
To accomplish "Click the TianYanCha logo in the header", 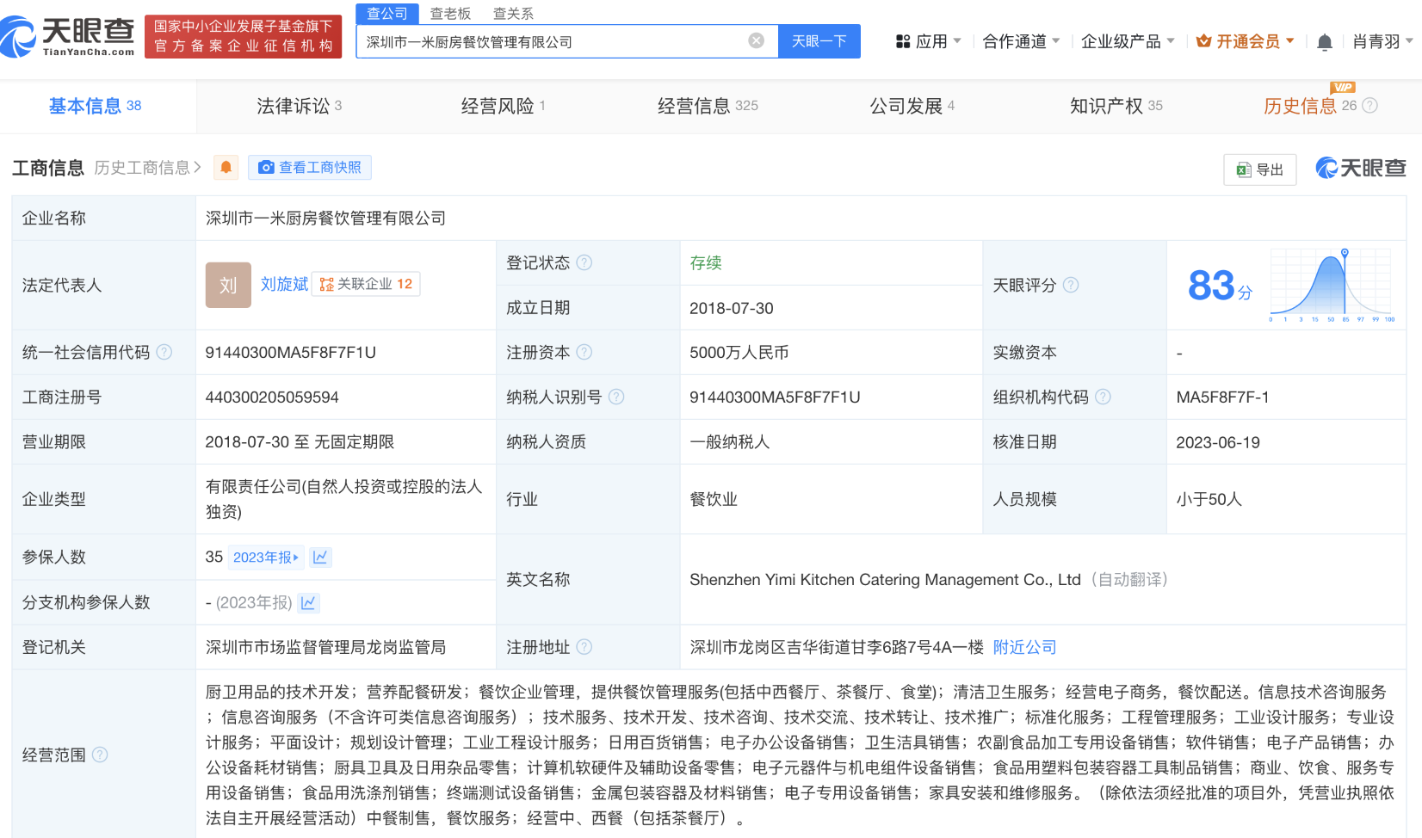I will point(69,37).
